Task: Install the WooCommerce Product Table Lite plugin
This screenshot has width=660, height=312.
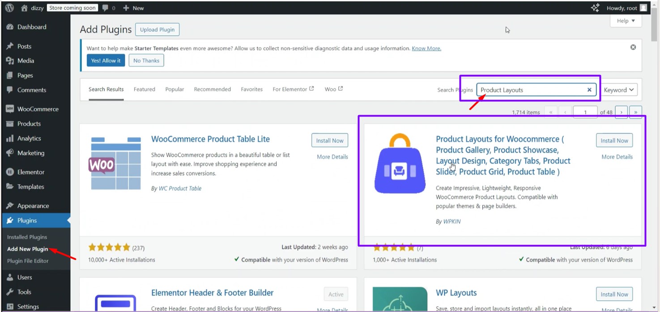Action: [329, 140]
